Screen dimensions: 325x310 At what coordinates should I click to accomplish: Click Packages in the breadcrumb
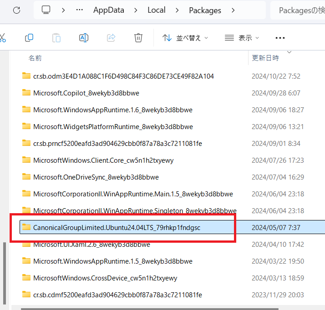pyautogui.click(x=205, y=10)
